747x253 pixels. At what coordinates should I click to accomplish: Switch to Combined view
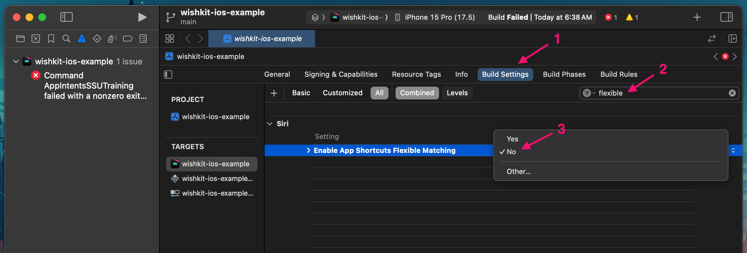[x=417, y=93]
